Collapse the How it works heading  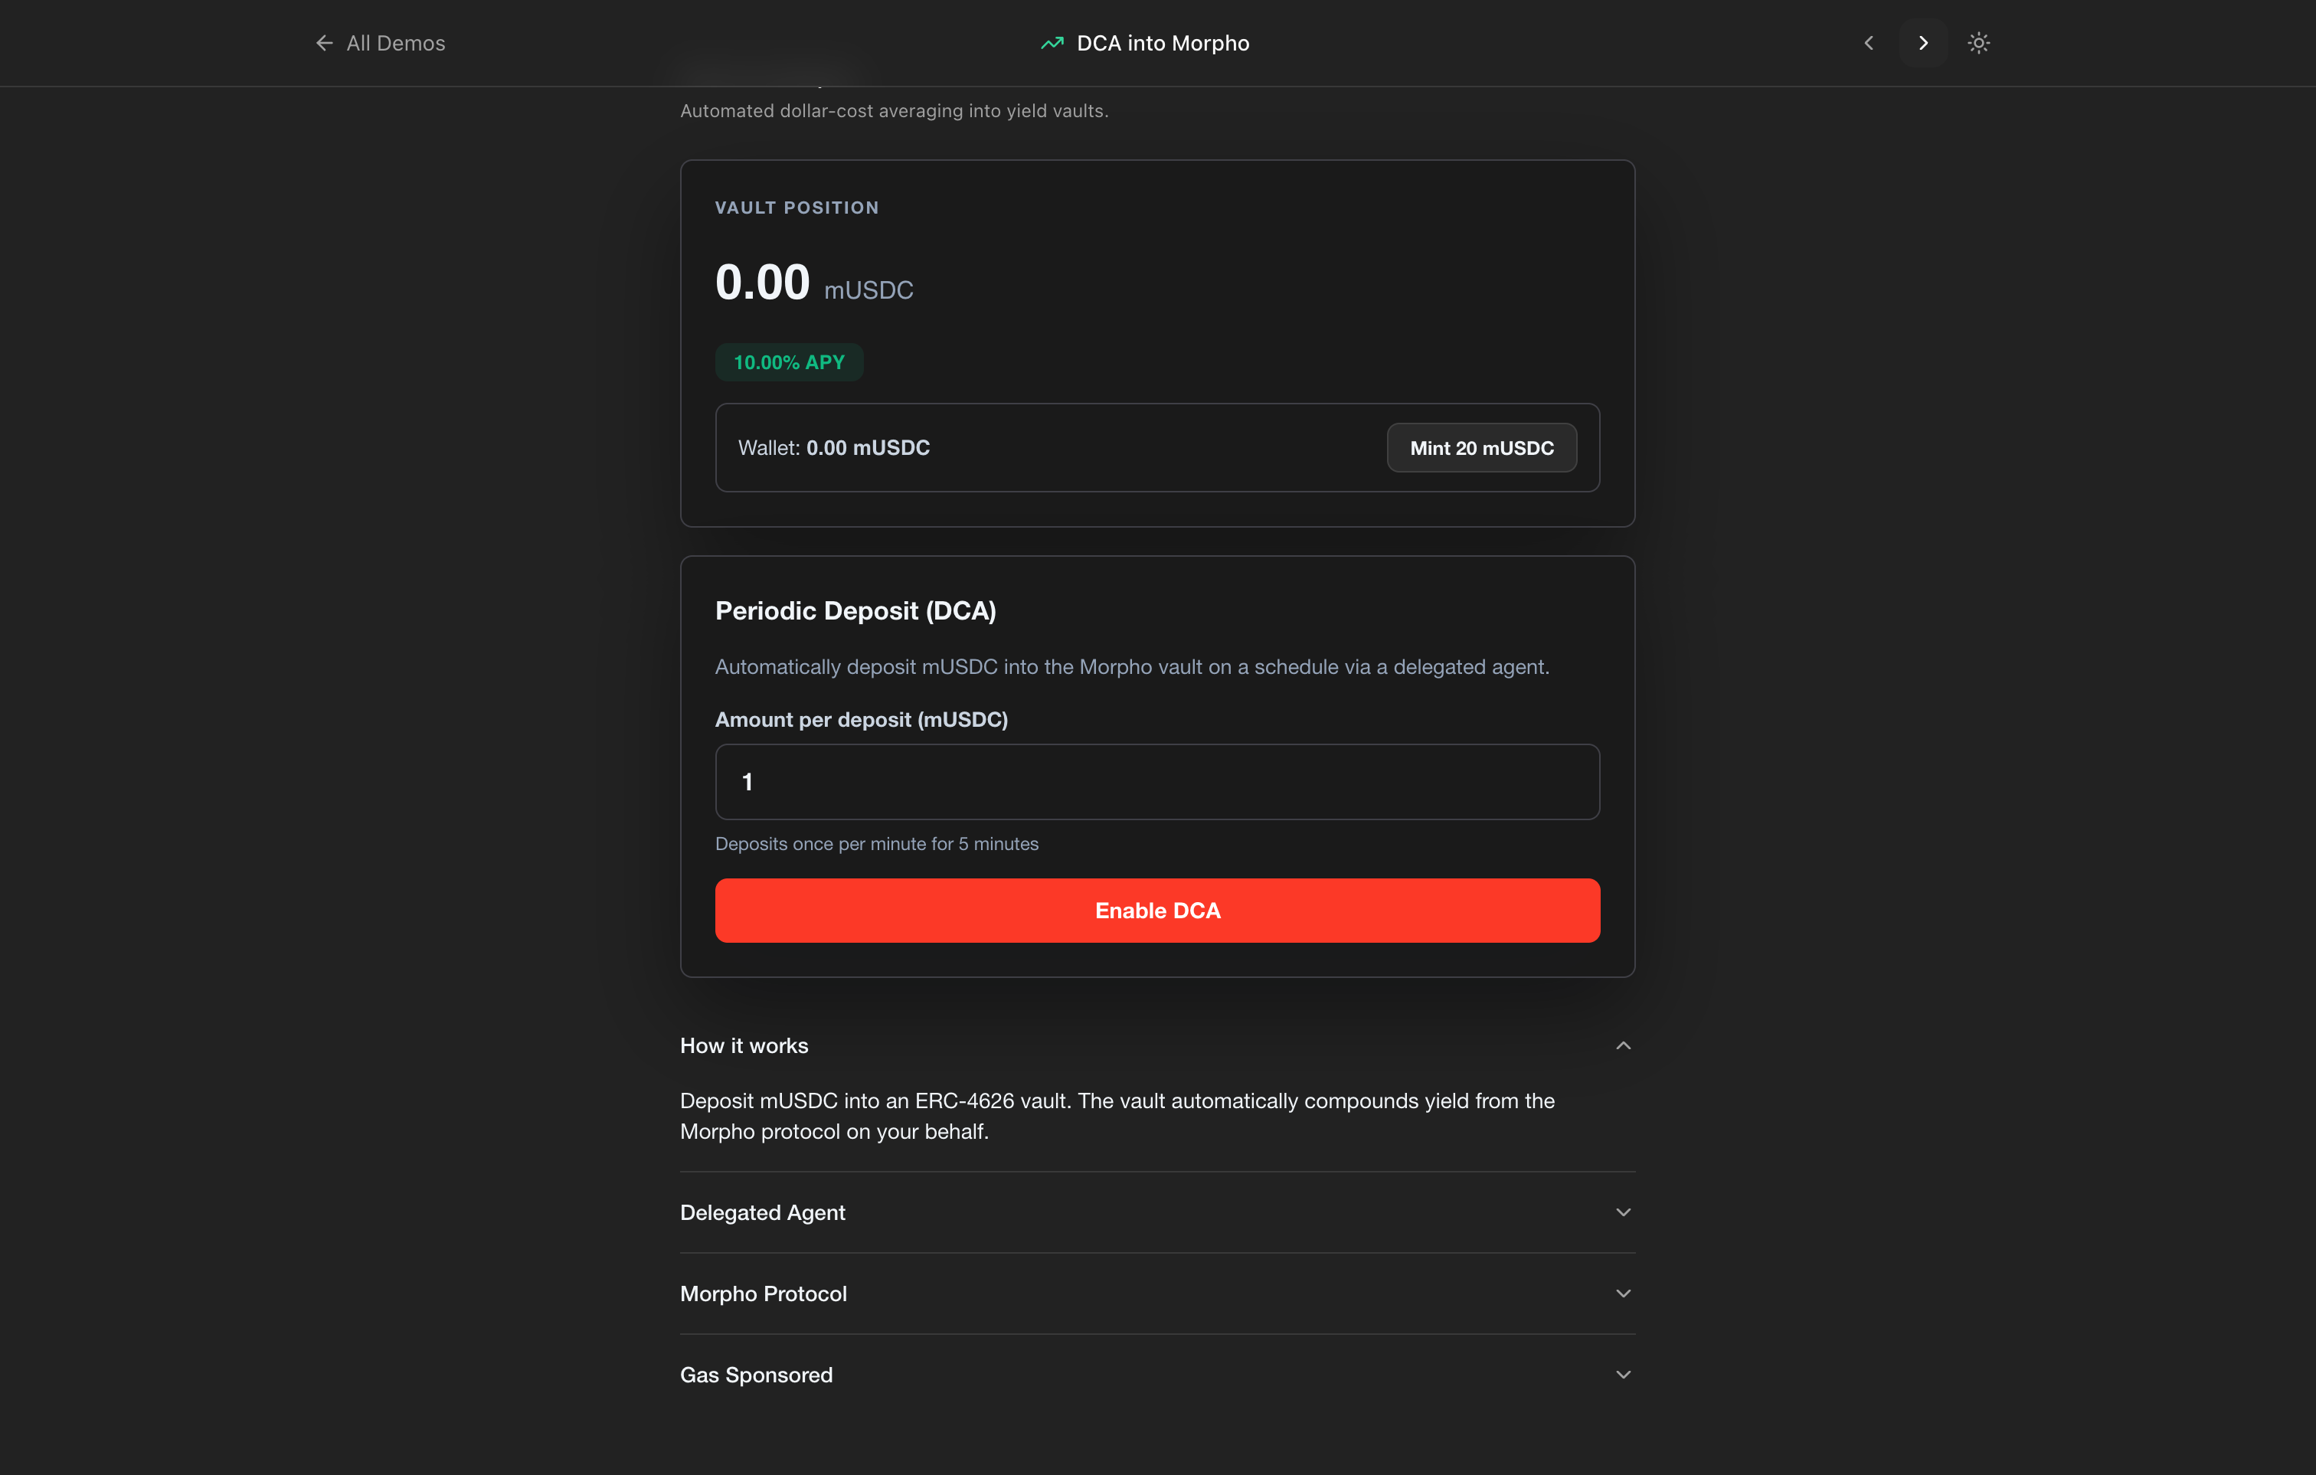[x=744, y=1045]
